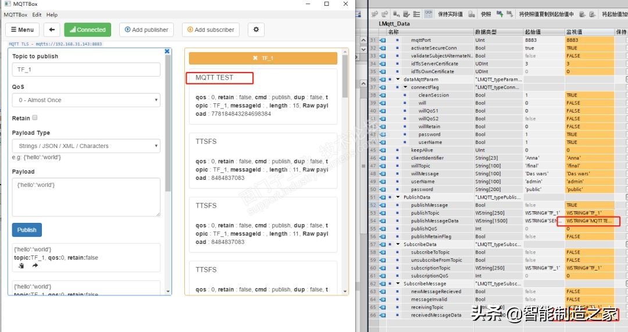Open the Help menu
628x332 pixels.
pyautogui.click(x=52, y=15)
